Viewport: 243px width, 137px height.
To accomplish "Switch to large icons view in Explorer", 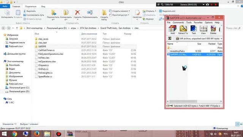I will pos(241,124).
